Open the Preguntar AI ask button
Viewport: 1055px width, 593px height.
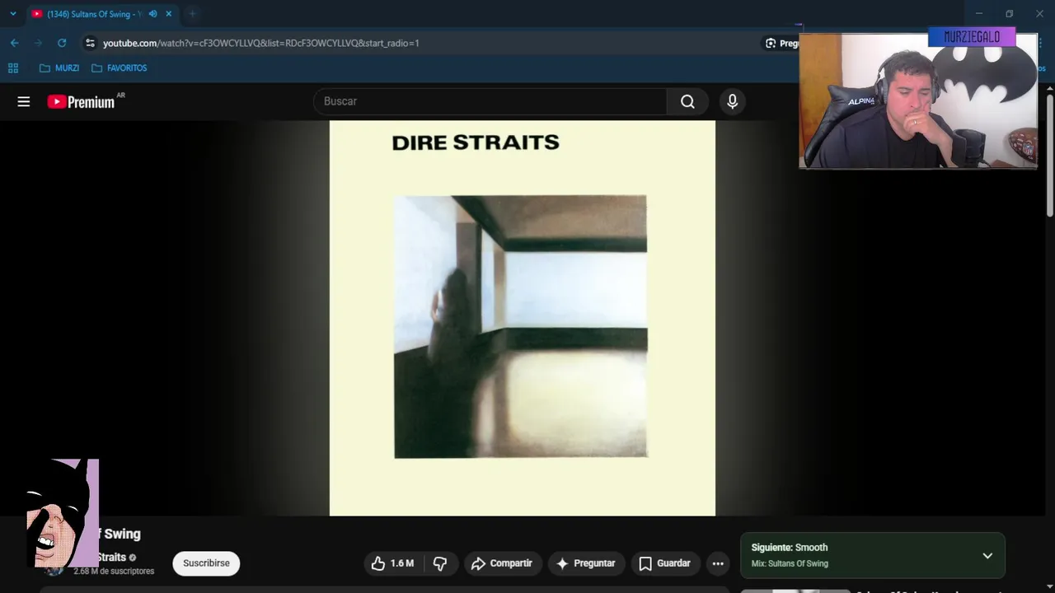586,563
